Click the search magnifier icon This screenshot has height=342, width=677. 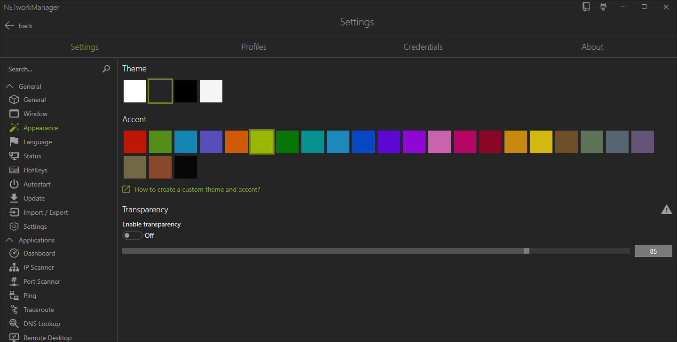106,69
